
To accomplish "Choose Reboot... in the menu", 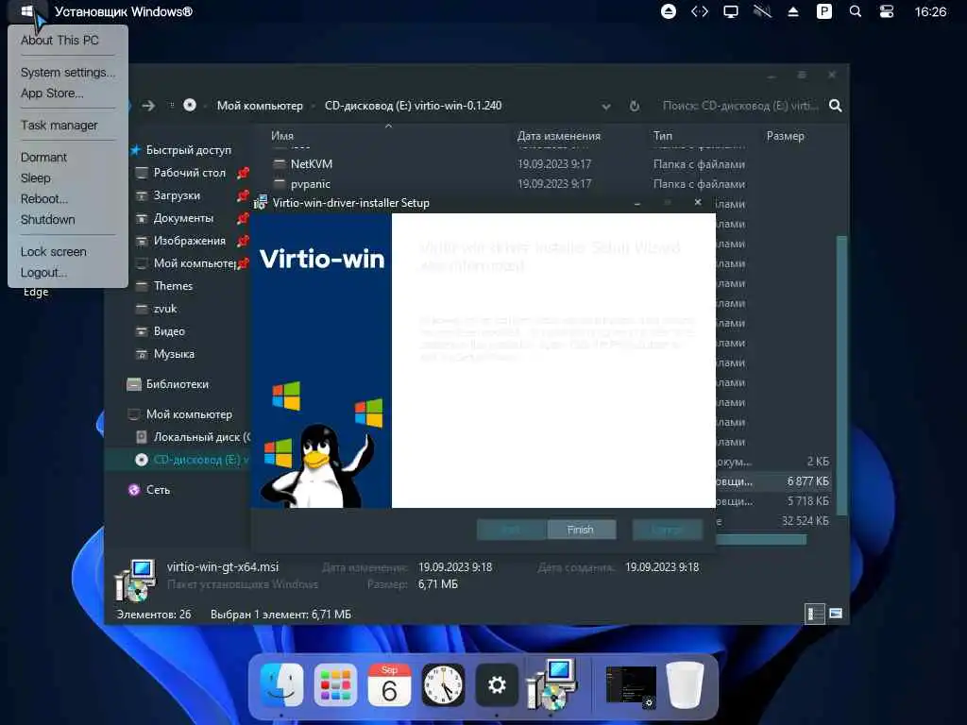I will (43, 198).
